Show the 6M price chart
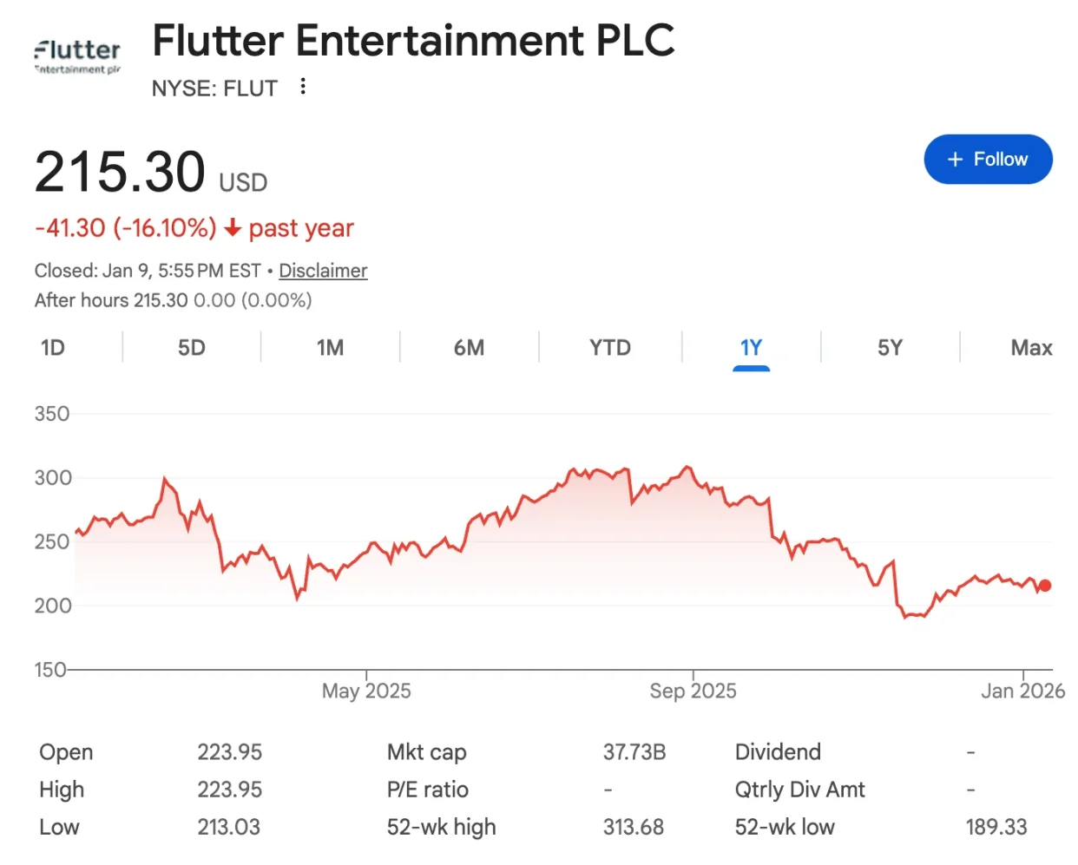Image resolution: width=1078 pixels, height=865 pixels. coord(470,348)
